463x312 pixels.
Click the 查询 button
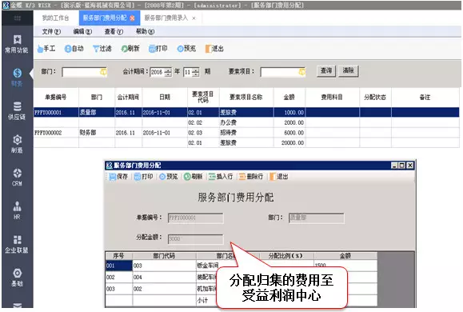pyautogui.click(x=326, y=71)
